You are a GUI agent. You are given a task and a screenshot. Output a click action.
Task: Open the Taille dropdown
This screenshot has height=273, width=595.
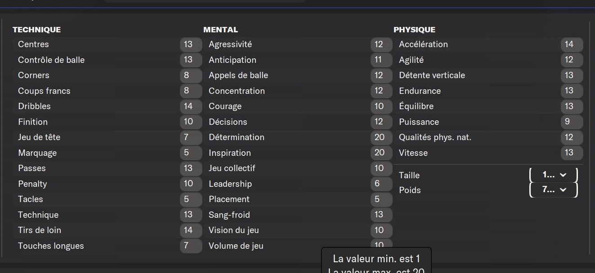coord(553,175)
